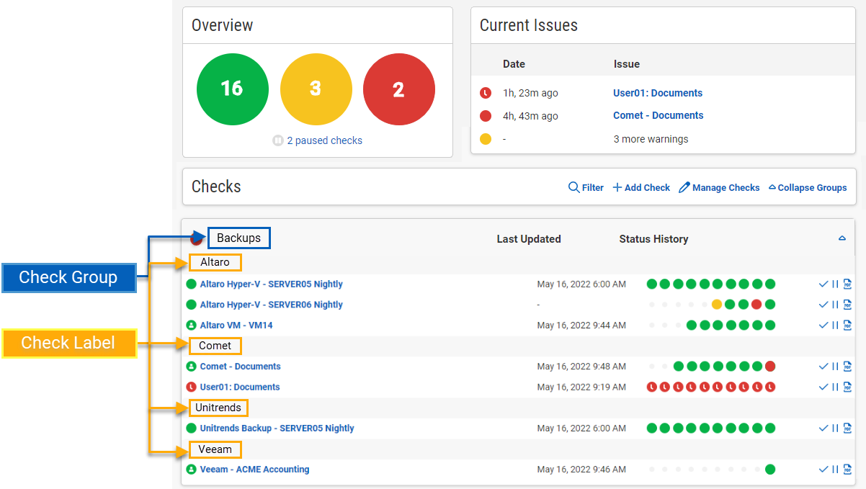Screen dimensions: 866x489
Task: Click red dot in Comet - Documents status history
Action: [770, 367]
